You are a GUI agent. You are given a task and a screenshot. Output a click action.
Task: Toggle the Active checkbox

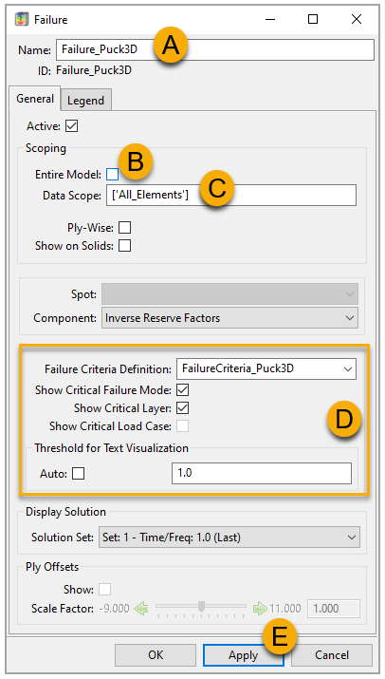click(72, 126)
